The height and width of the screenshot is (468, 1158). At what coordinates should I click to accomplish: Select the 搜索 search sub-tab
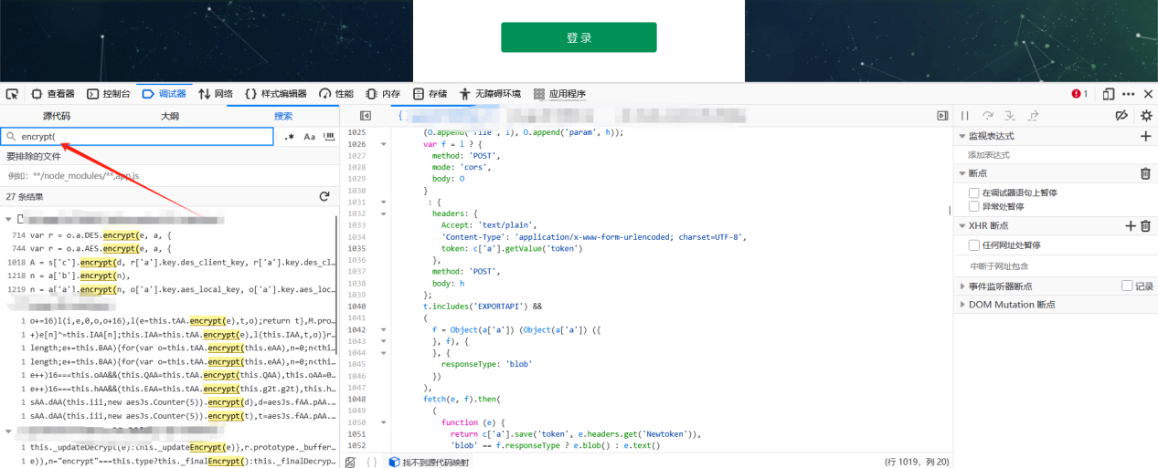[x=283, y=116]
